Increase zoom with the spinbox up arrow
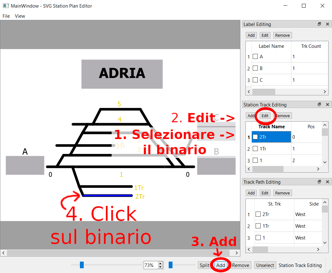 (x=160, y=263)
